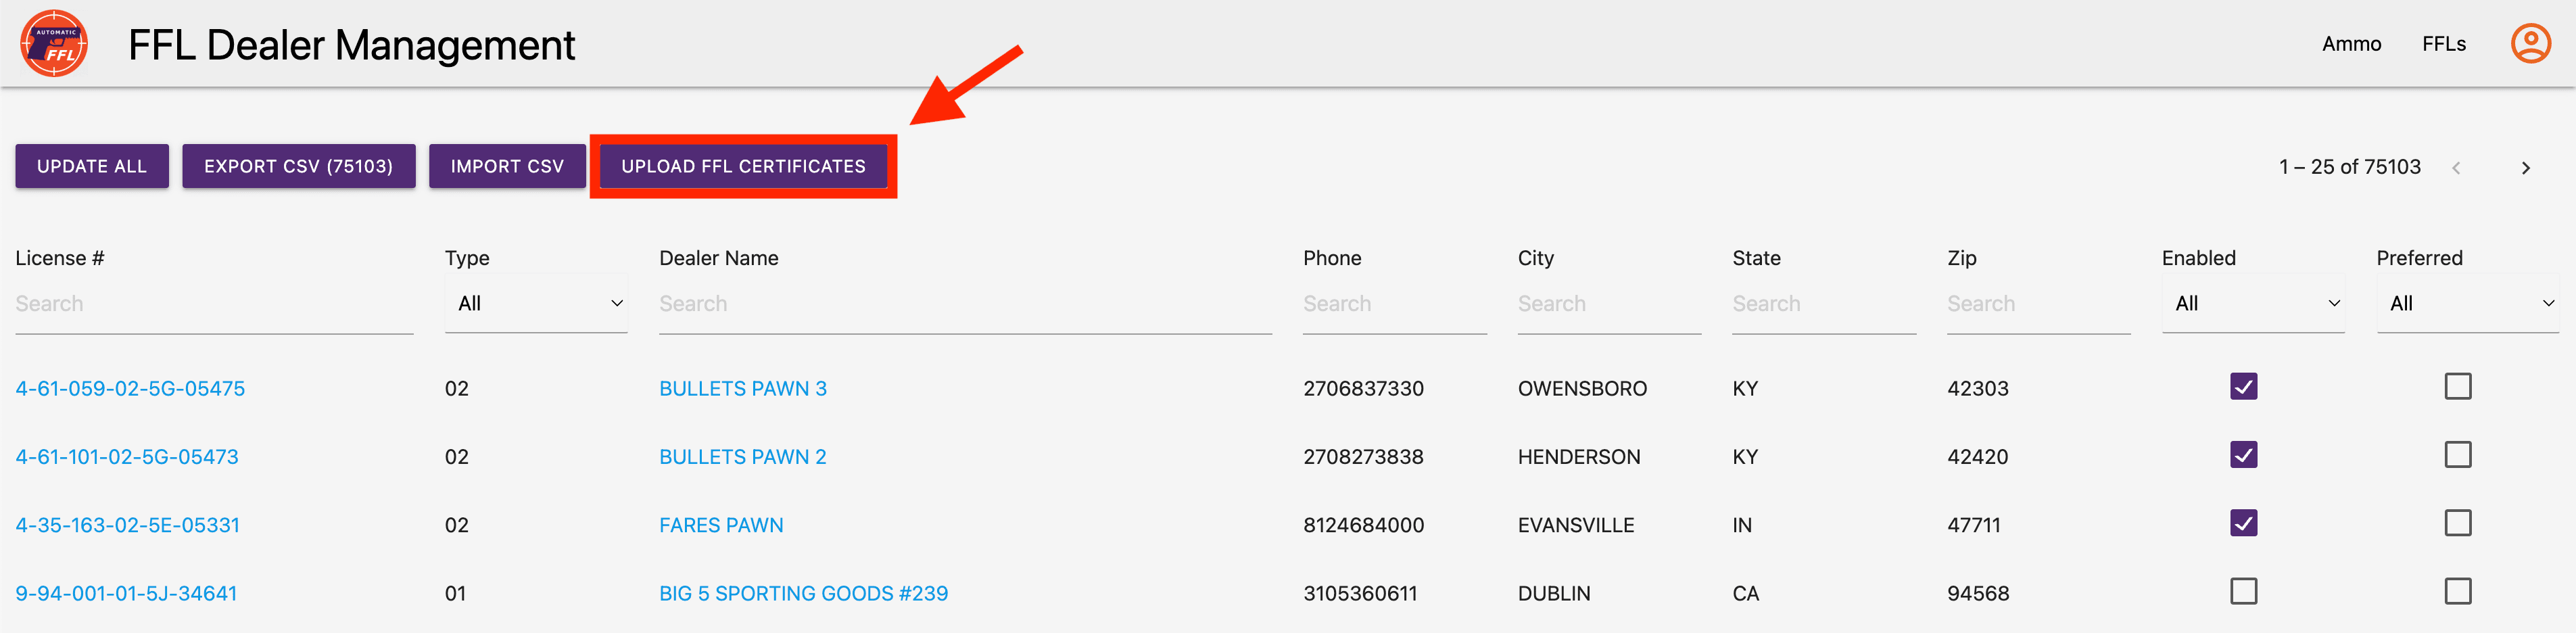Navigate to the Ammo menu
Image resolution: width=2576 pixels, height=633 pixels.
pyautogui.click(x=2350, y=44)
